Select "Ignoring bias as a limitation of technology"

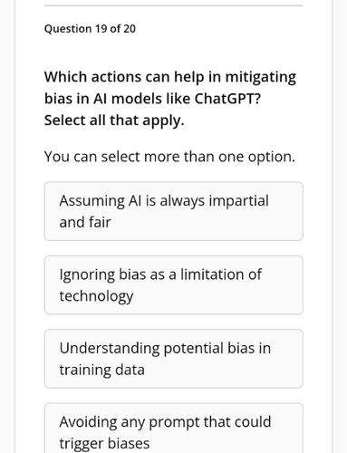click(174, 284)
